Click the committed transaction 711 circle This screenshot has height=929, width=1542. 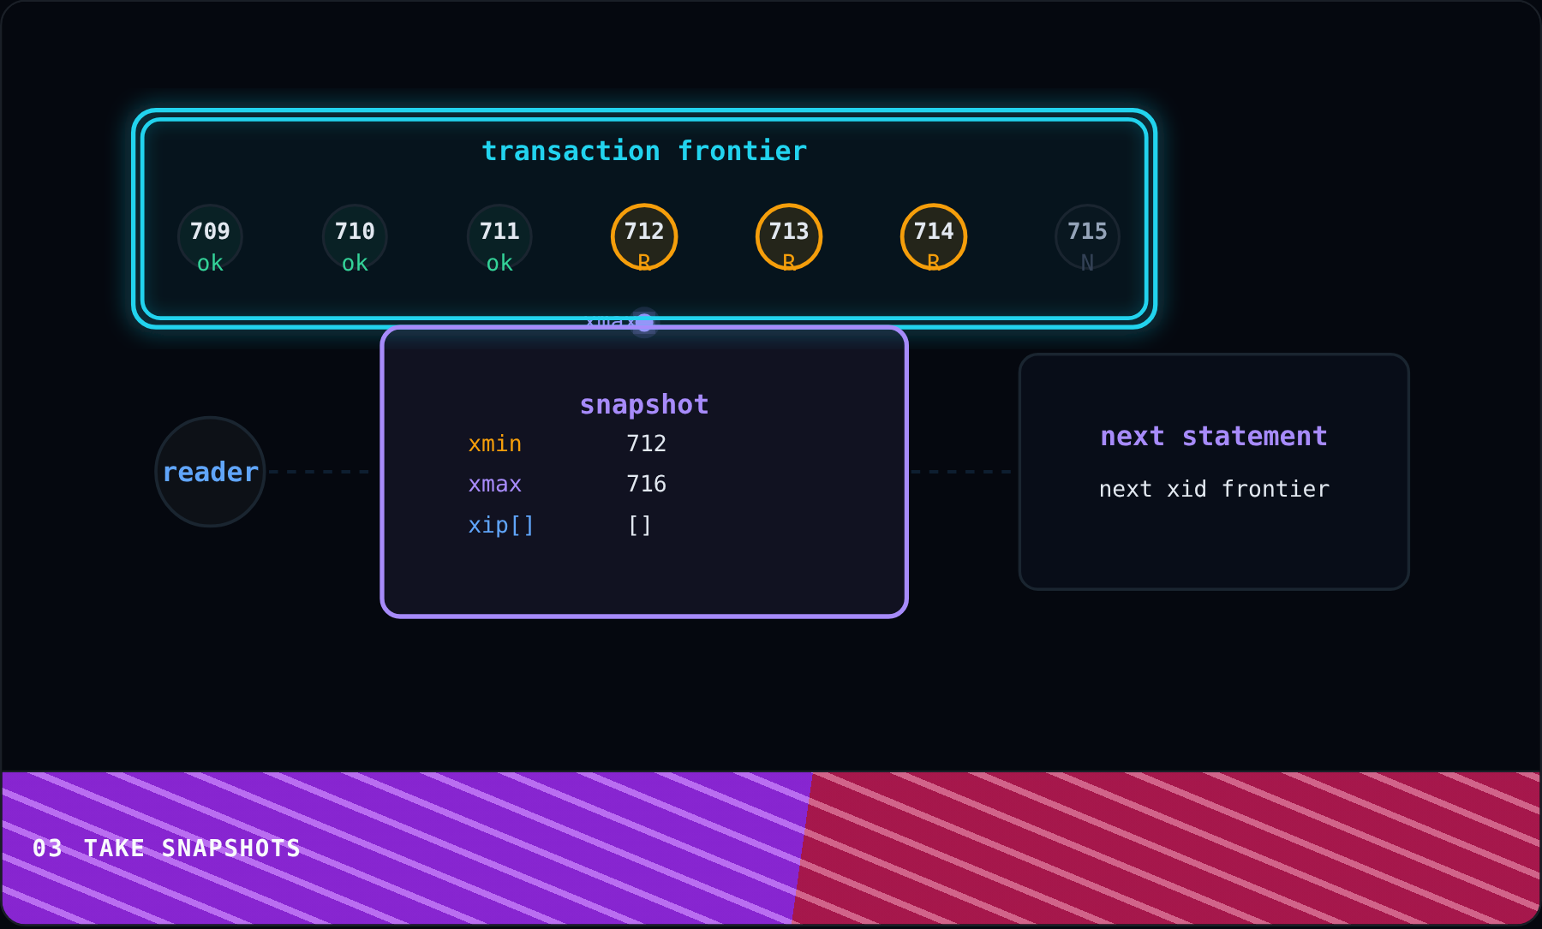[x=499, y=237]
